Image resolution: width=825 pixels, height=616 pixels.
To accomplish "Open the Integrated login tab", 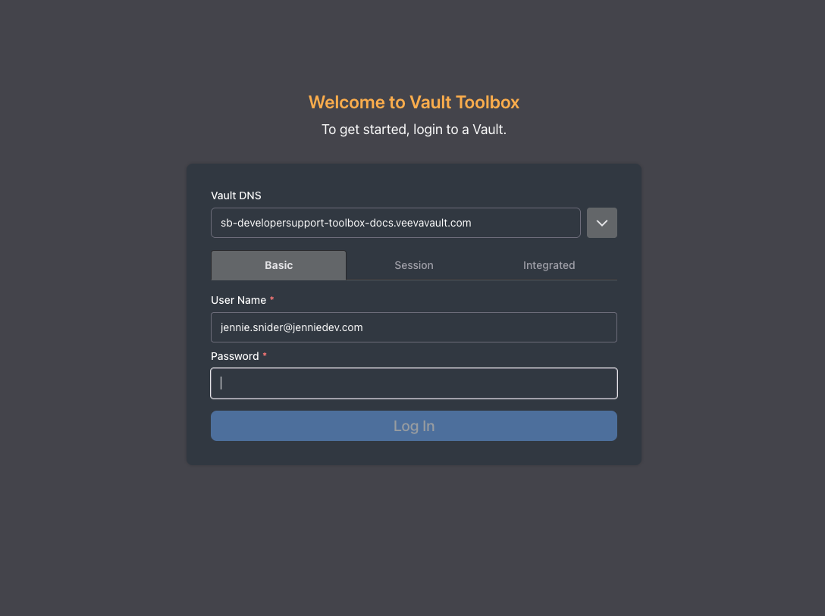I will (549, 265).
